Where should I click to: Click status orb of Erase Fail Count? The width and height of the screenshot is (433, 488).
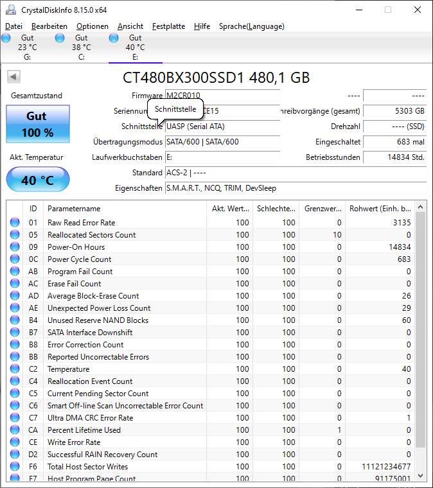(15, 283)
